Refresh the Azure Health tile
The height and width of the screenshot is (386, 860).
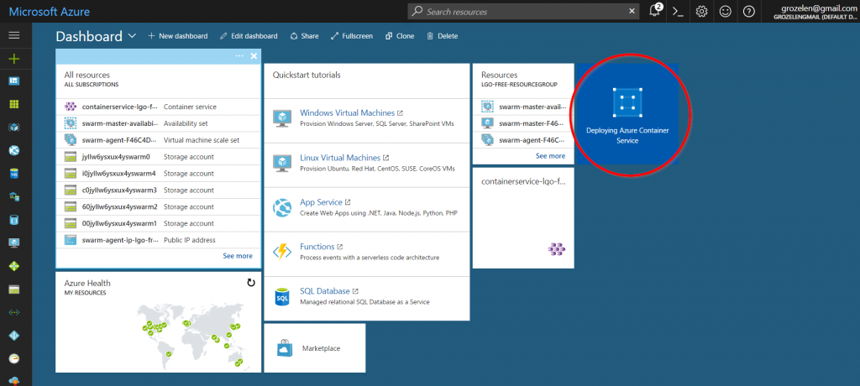point(250,284)
